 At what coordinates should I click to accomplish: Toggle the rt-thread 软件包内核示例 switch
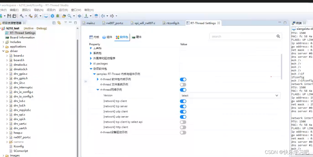[x=183, y=80]
